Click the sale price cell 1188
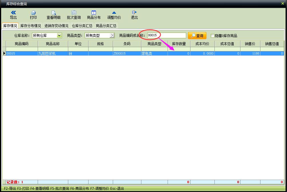Viewport: 287px width, 192px height. [250, 53]
